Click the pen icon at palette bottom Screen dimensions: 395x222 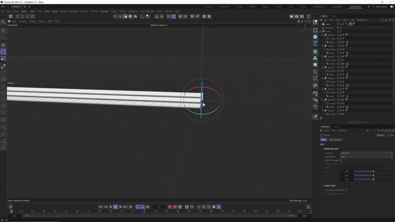315,117
